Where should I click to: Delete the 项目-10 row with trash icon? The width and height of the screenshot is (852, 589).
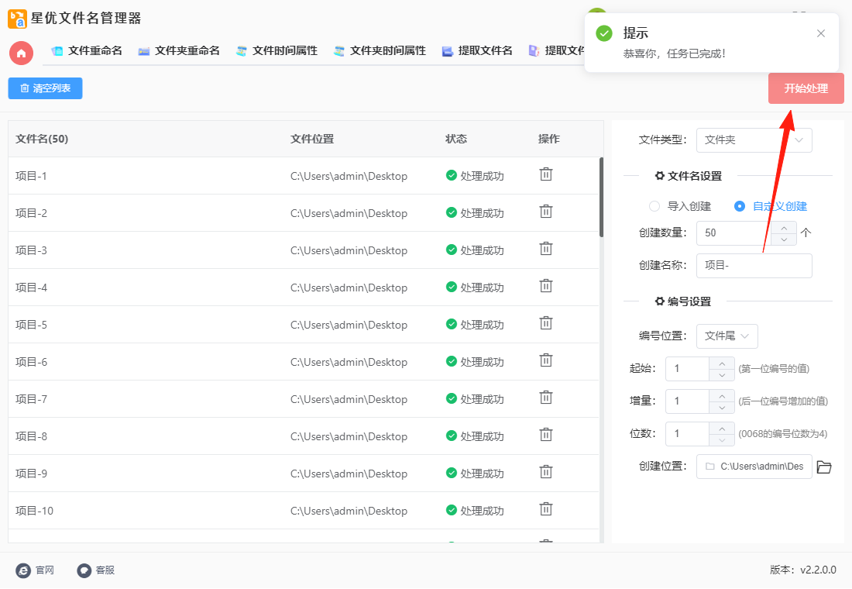[x=545, y=510]
